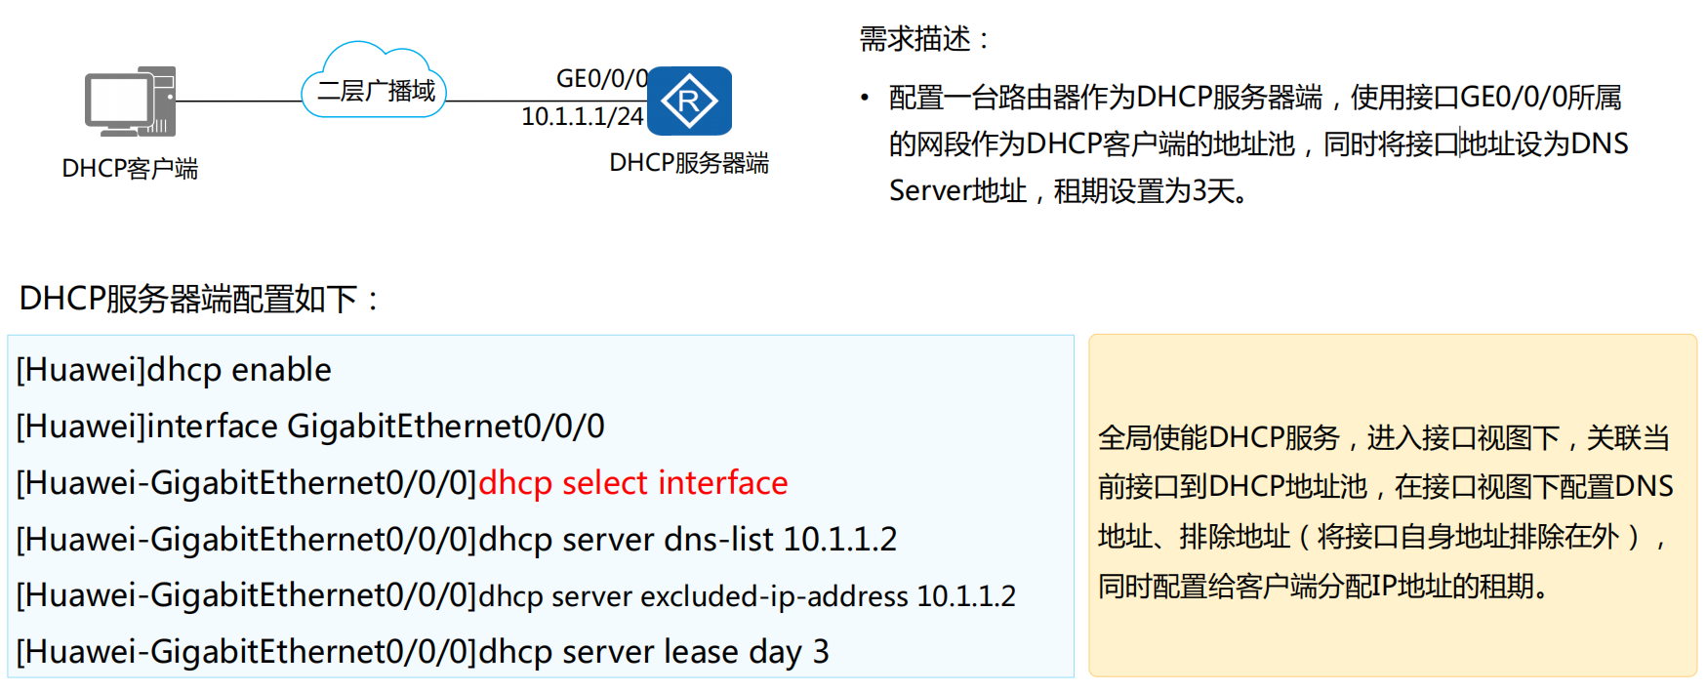Click the 10.1.1.1/24 IP address label
This screenshot has height=692, width=1707.
tap(582, 117)
